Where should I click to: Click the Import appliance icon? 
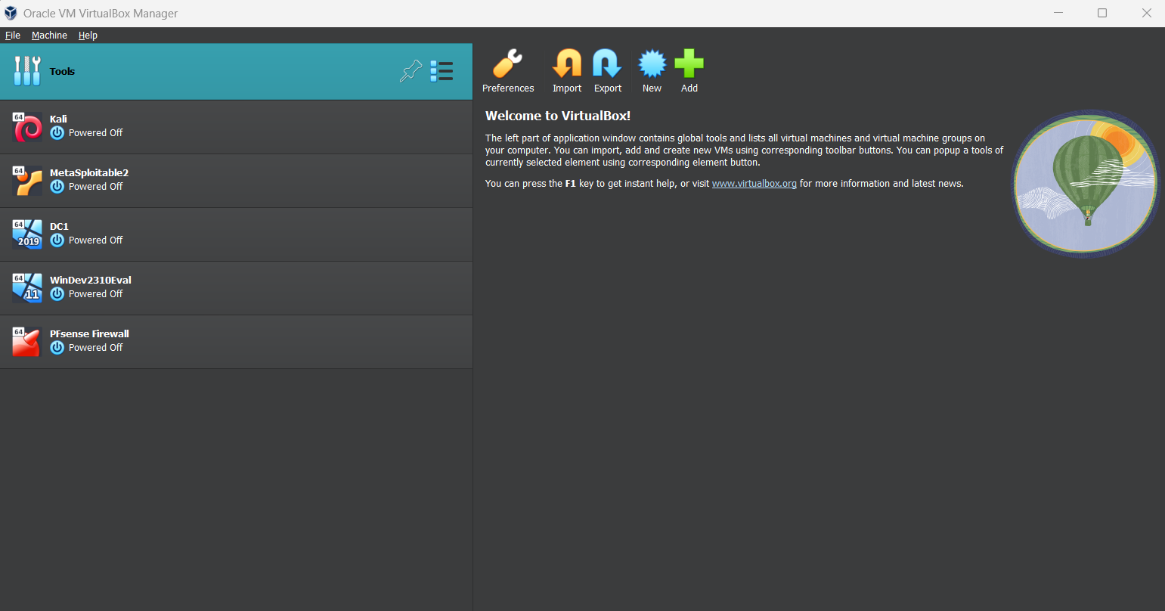click(x=566, y=64)
